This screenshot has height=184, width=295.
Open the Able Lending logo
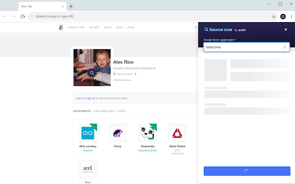click(x=88, y=133)
